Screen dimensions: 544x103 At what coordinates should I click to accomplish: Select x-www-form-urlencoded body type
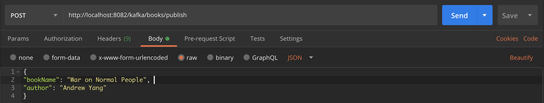point(93,58)
